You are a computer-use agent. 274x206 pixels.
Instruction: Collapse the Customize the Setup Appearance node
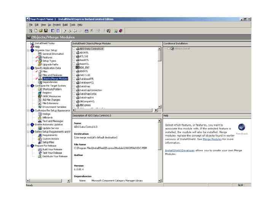click(x=28, y=111)
